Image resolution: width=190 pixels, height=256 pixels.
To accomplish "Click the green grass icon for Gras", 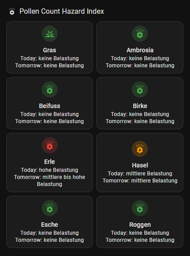I will pyautogui.click(x=50, y=34).
